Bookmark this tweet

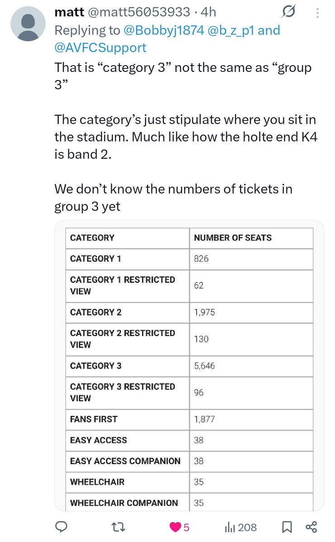(287, 527)
